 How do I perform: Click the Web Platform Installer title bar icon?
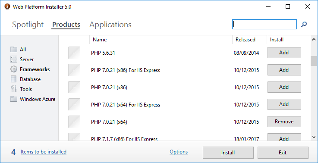(x=7, y=6)
